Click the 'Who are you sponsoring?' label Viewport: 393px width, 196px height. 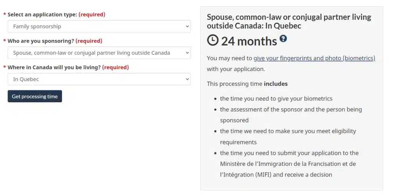(x=41, y=41)
